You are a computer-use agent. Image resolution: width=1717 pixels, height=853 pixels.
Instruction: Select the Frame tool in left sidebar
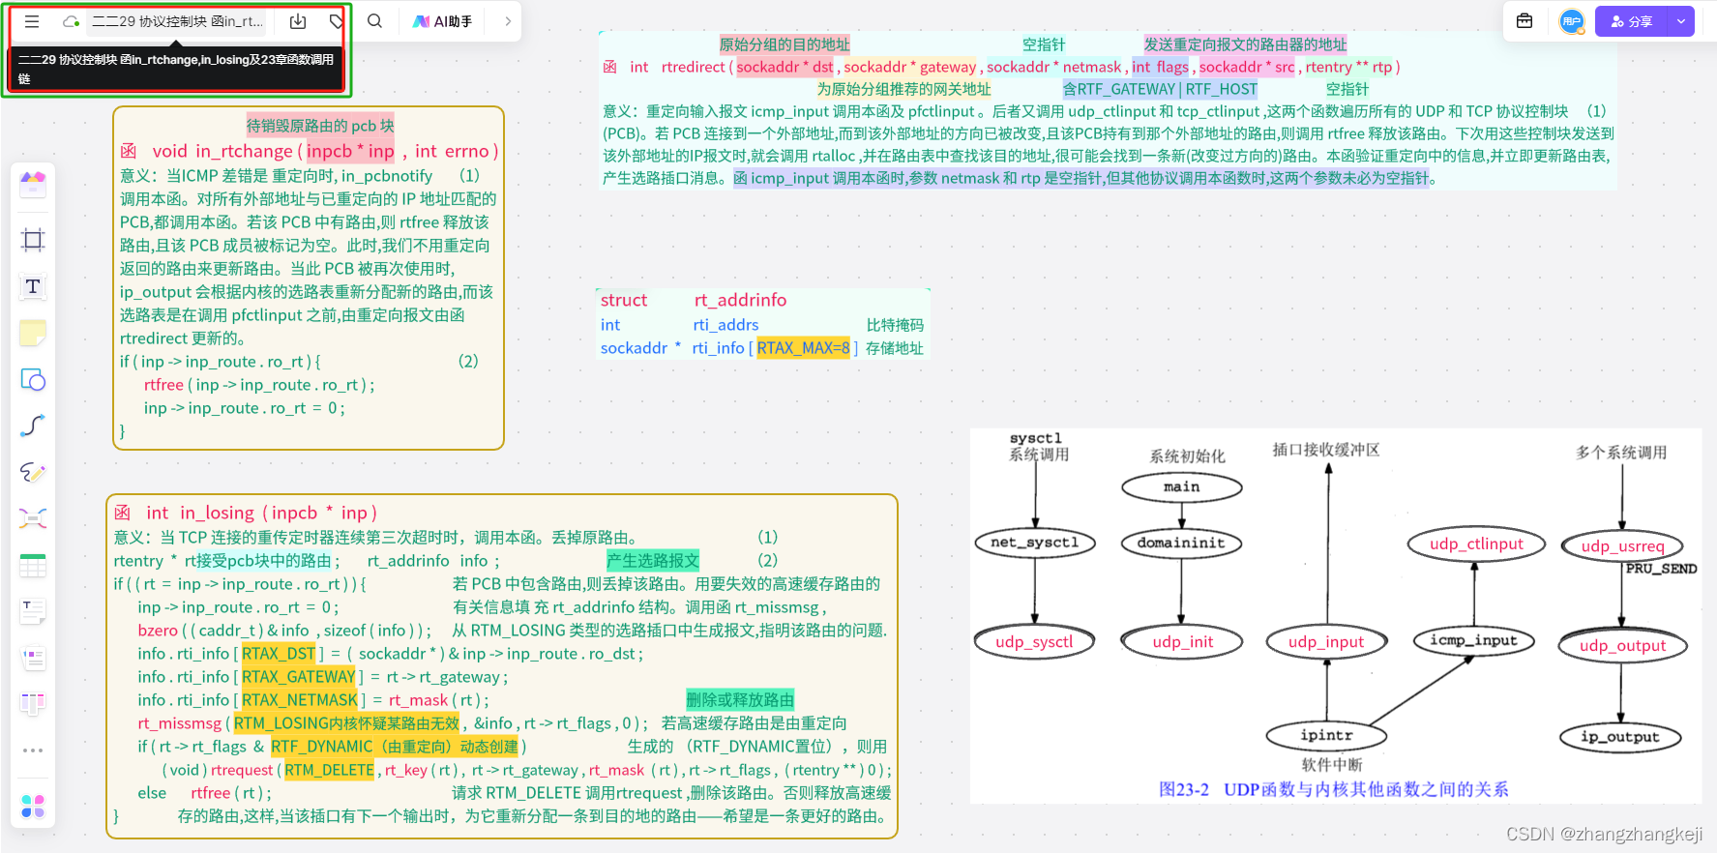pos(33,240)
